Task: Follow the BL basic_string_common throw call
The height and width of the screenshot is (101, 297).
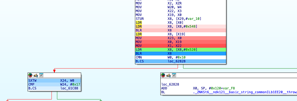Action: coord(245,92)
